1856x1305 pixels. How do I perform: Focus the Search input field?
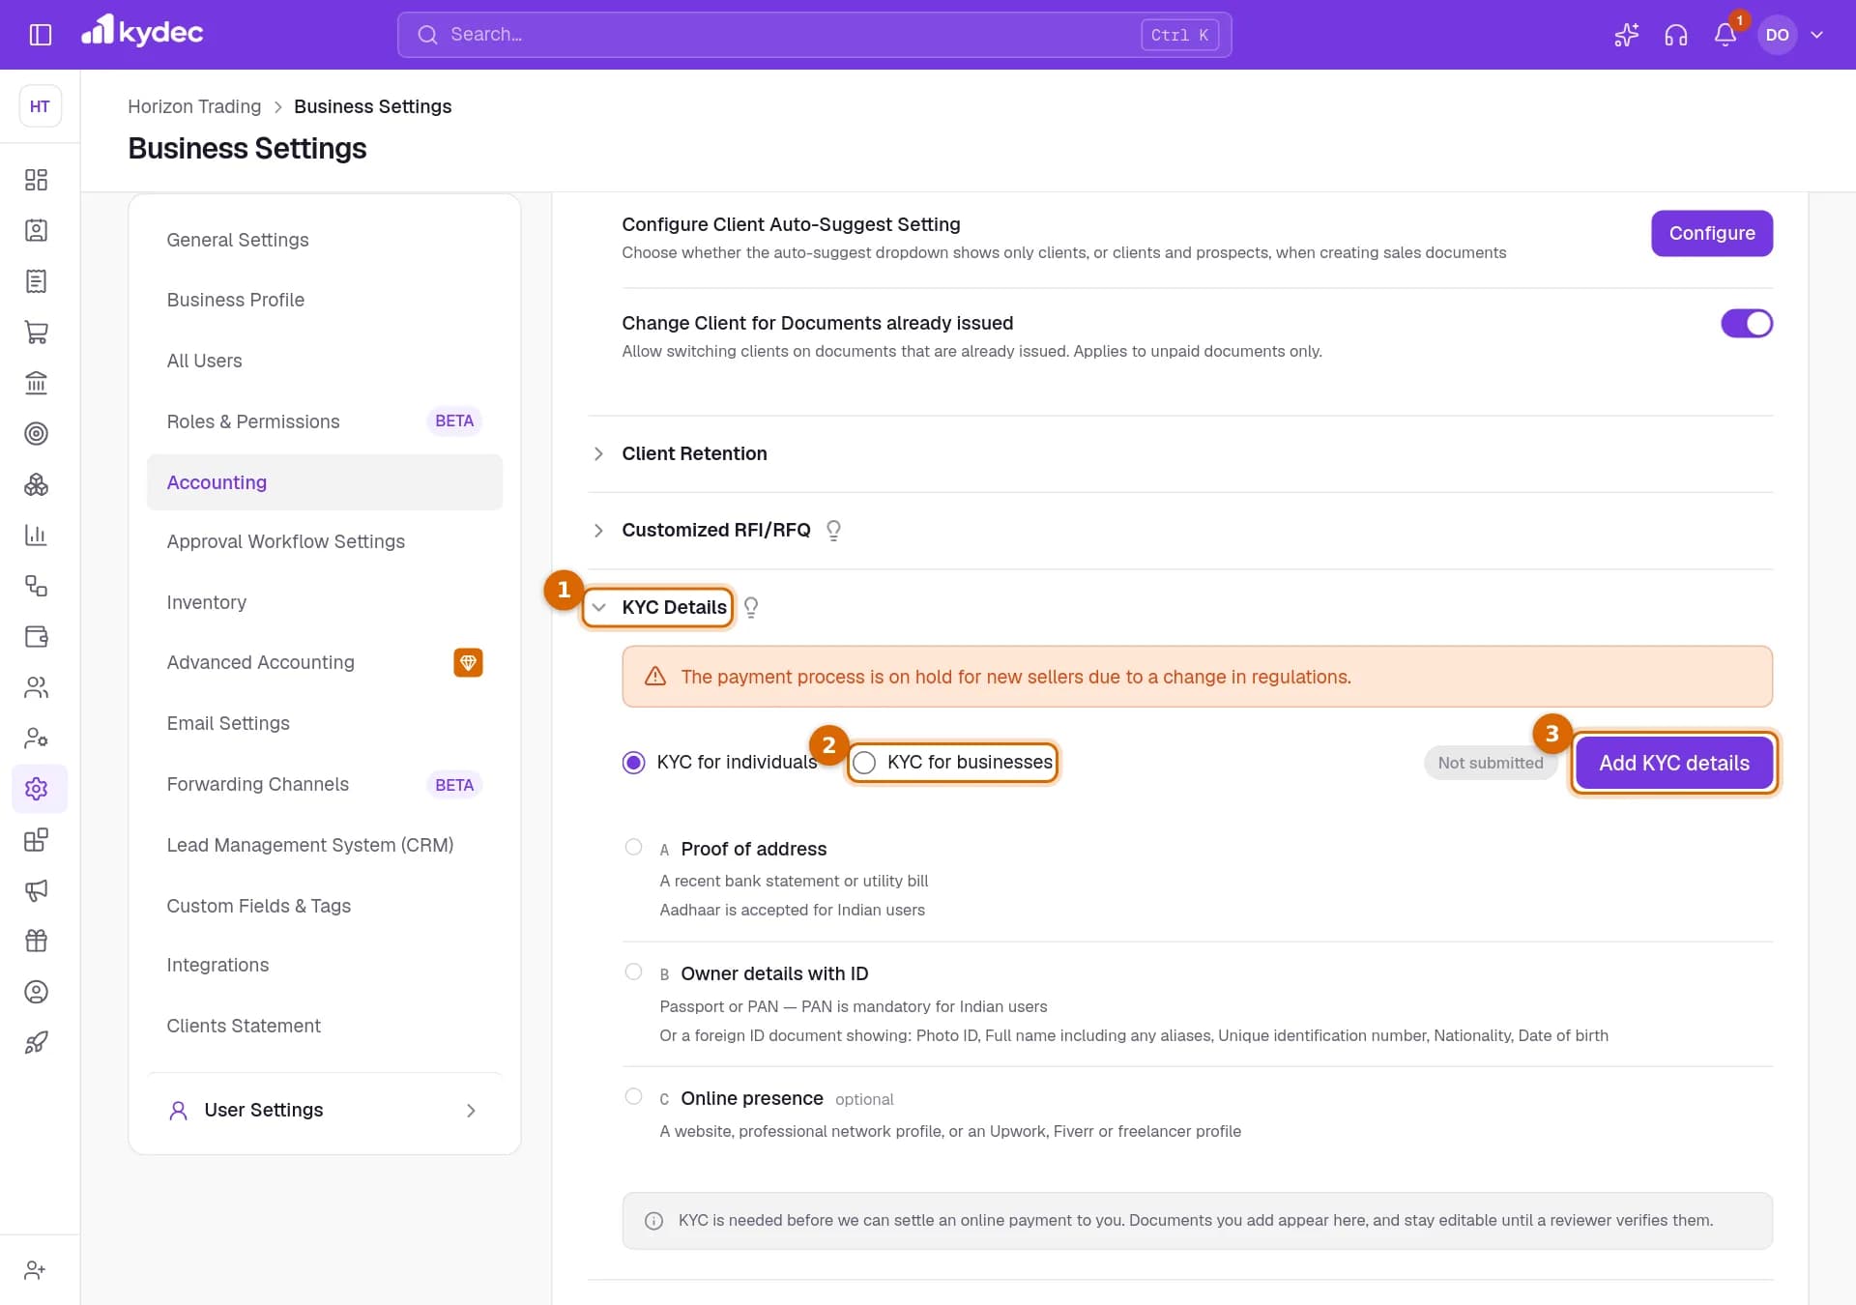pyautogui.click(x=814, y=35)
